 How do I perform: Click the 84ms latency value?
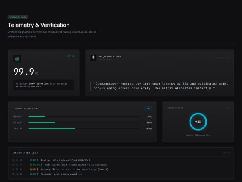(149, 129)
